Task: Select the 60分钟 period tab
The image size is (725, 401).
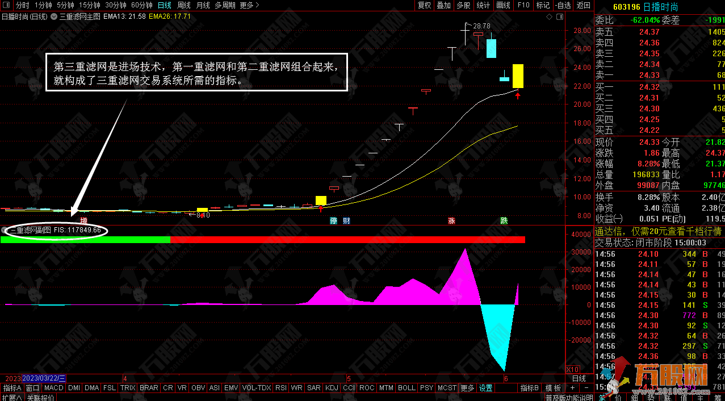Action: point(142,5)
